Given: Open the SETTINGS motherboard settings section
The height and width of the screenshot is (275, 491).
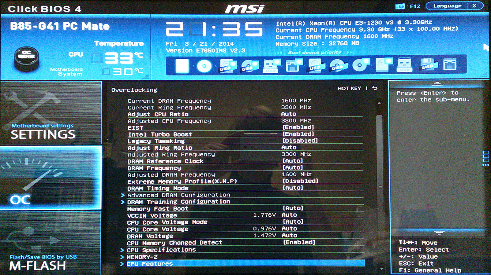Looking at the screenshot, I should point(51,113).
